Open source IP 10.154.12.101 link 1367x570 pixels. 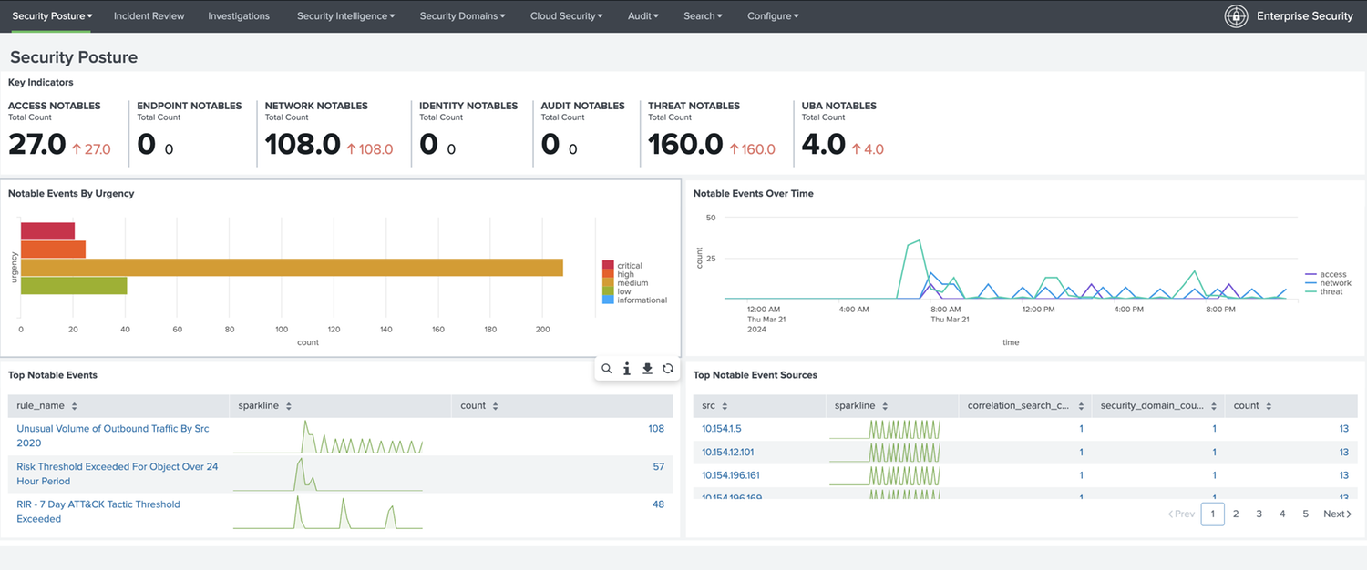click(727, 452)
